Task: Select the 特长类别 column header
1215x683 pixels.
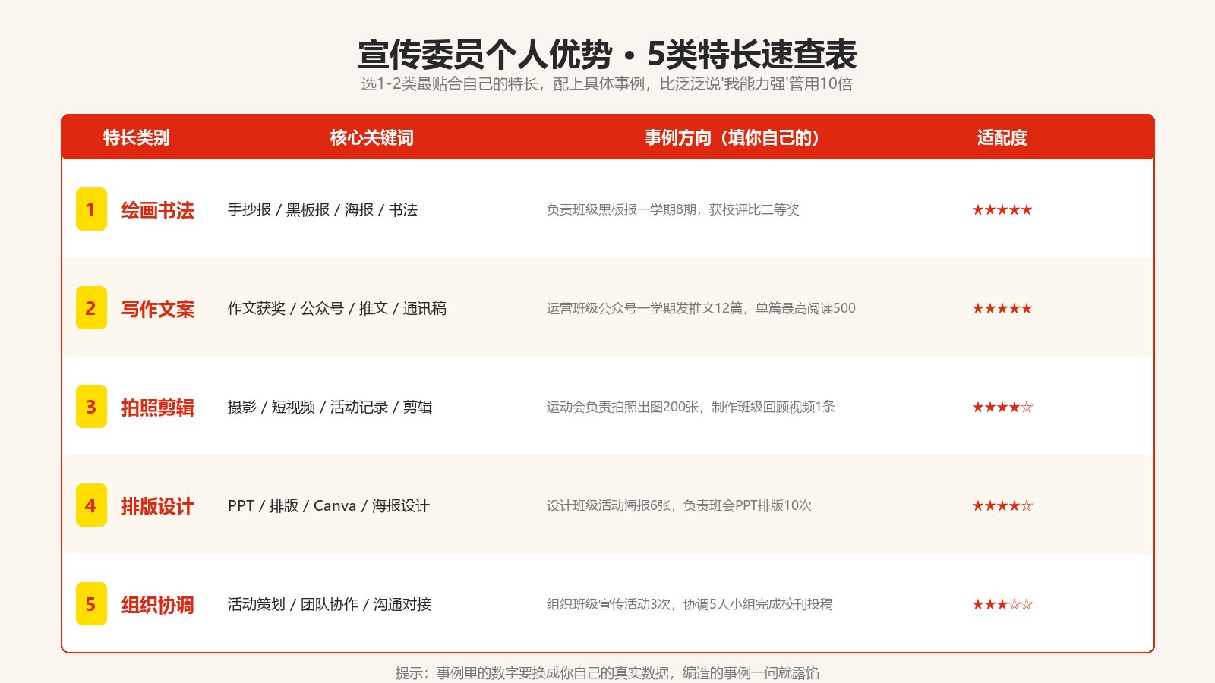Action: pos(137,137)
